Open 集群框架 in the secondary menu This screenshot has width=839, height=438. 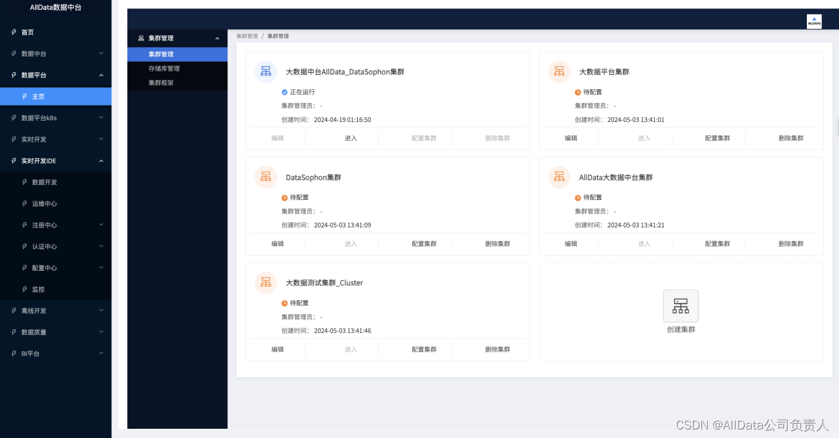(177, 83)
